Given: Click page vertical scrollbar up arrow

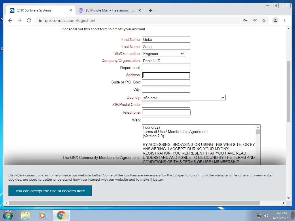Looking at the screenshot, I should point(288,28).
